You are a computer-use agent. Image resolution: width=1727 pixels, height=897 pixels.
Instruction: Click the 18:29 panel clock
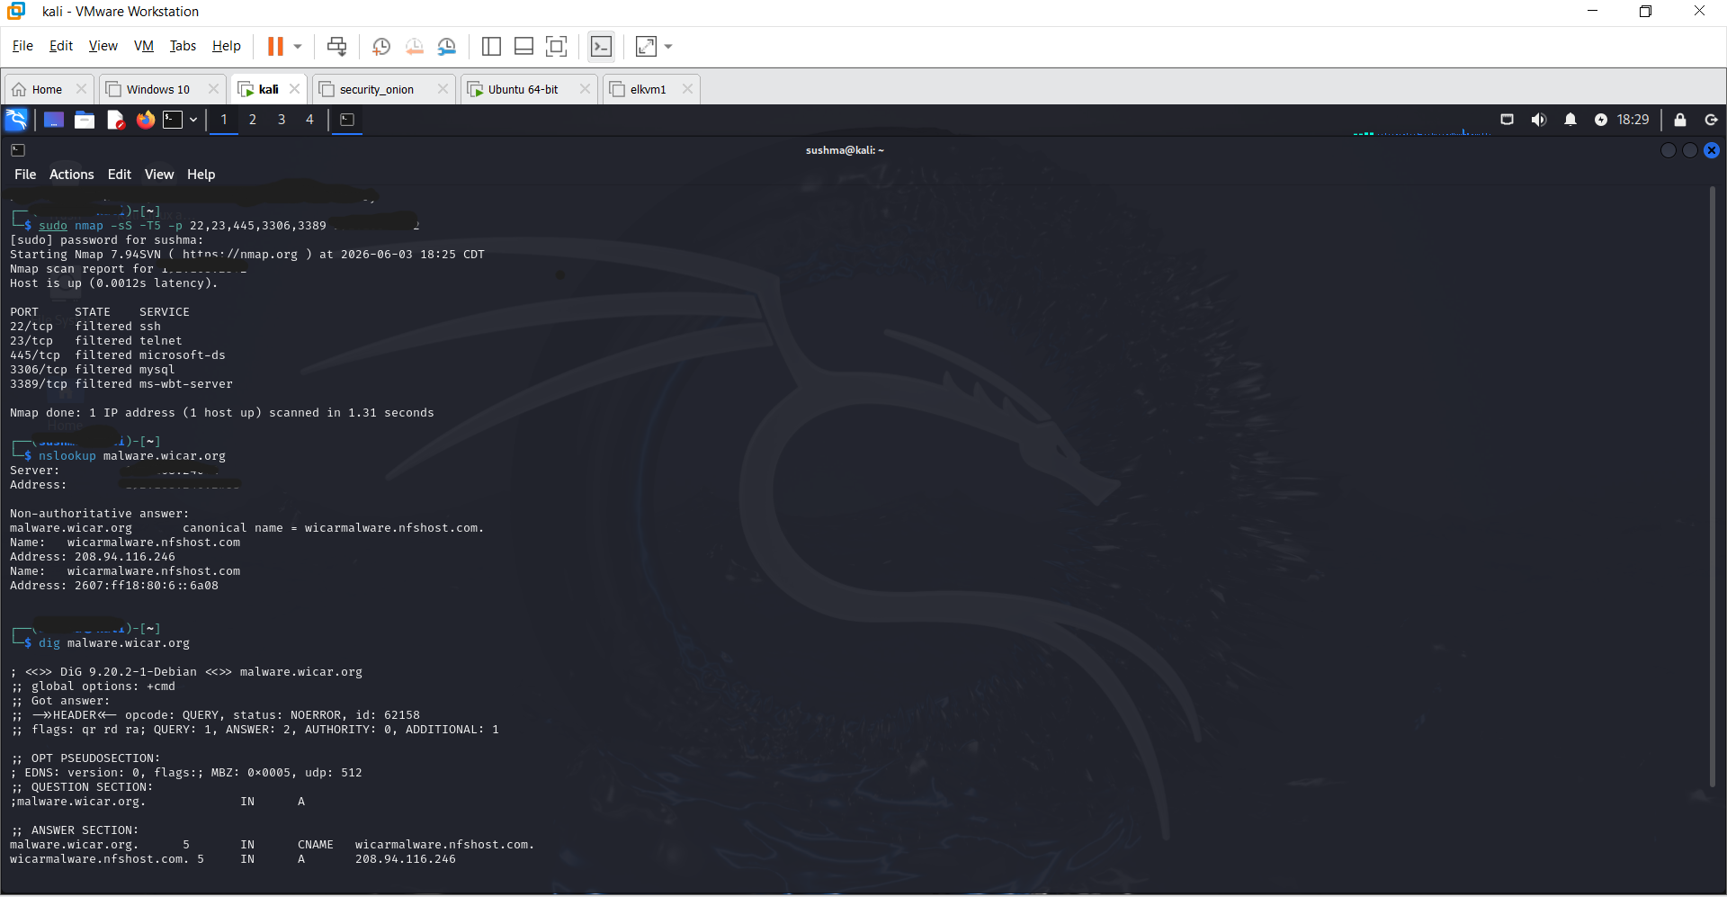1633,120
